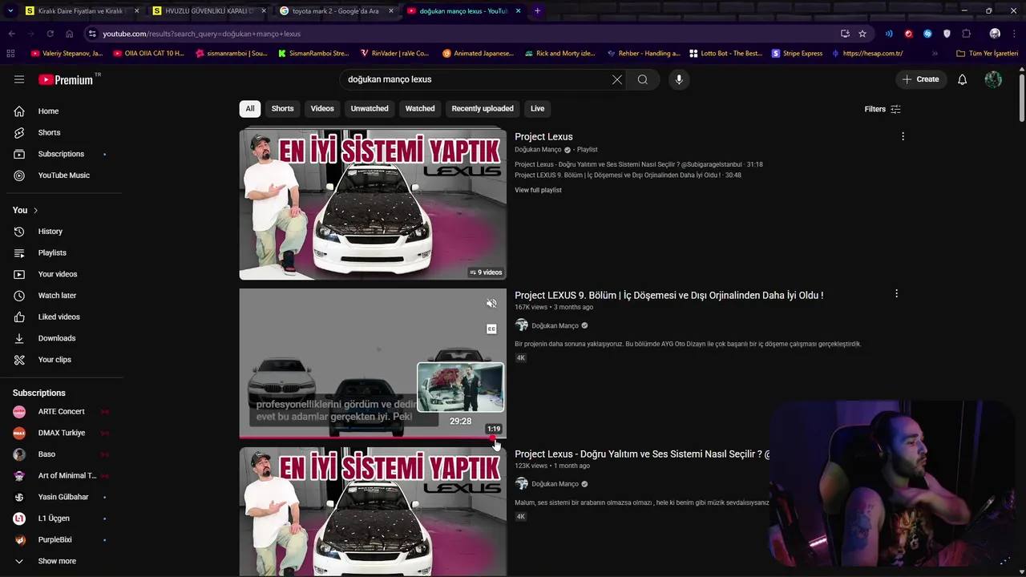Select the Live filter chip

pos(537,109)
